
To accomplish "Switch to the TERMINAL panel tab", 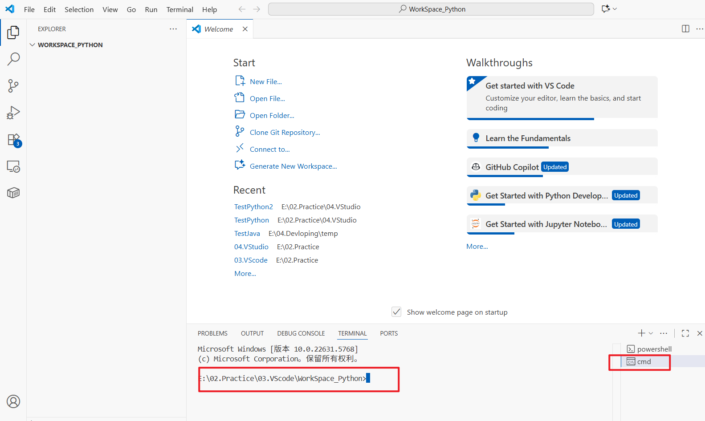I will [352, 333].
